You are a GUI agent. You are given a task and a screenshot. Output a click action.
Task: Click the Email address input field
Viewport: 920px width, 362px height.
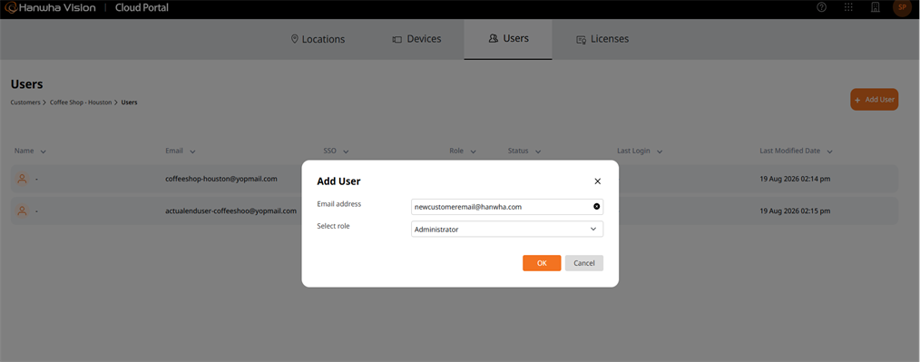(507, 207)
